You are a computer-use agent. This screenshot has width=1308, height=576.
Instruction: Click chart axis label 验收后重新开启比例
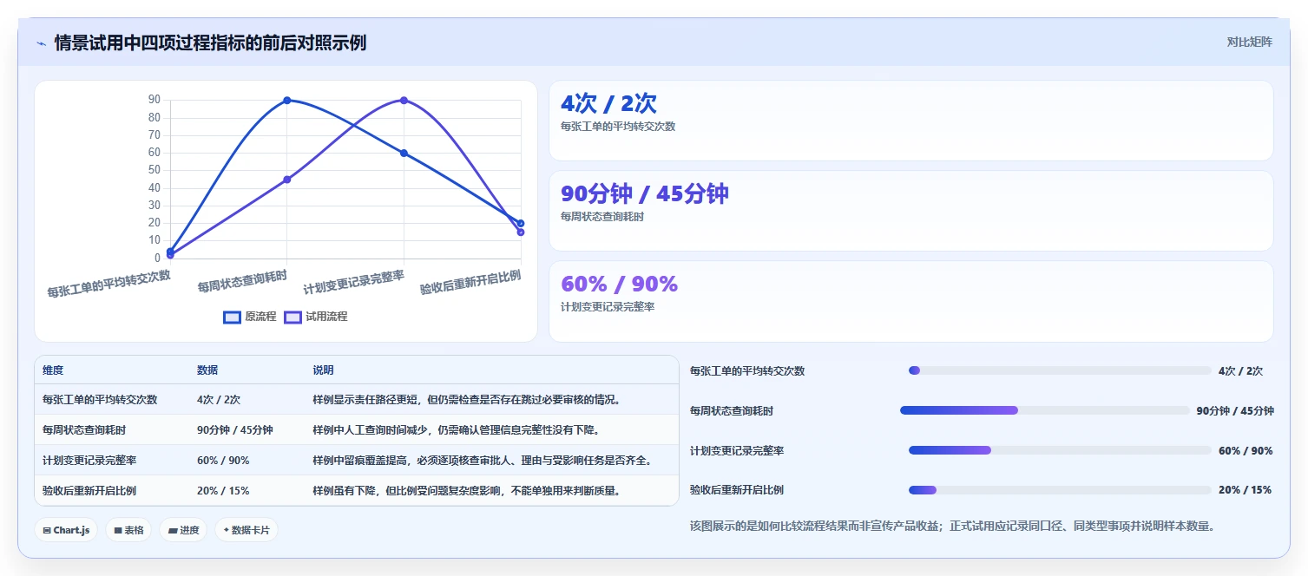(x=470, y=282)
